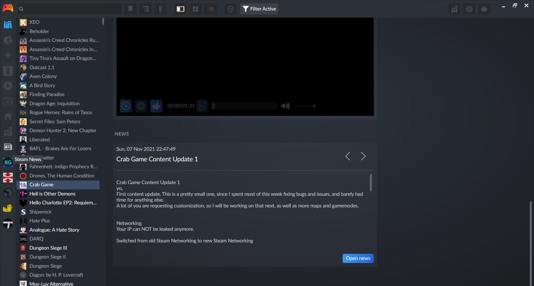Open the bookmark presets button

point(130,9)
